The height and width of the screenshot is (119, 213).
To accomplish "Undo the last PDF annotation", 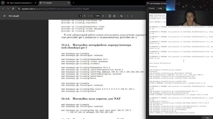I will pos(127,16).
